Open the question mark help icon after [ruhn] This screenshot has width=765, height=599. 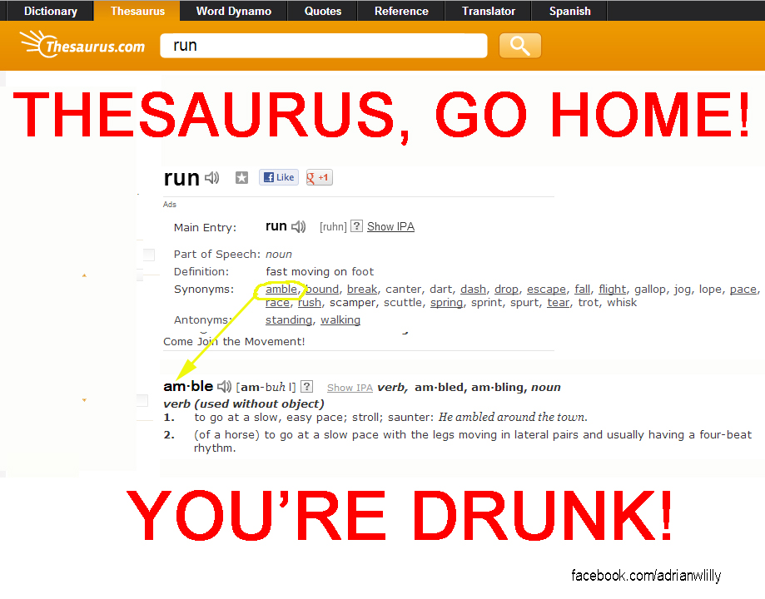(356, 225)
